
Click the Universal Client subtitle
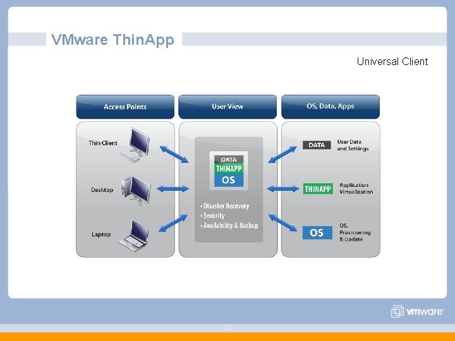(x=392, y=61)
